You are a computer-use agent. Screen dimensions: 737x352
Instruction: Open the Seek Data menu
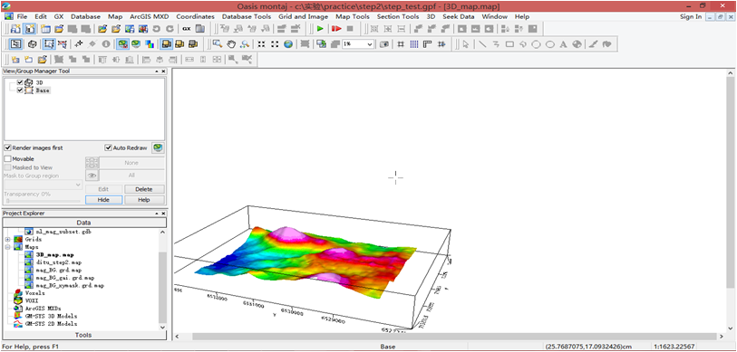click(459, 16)
